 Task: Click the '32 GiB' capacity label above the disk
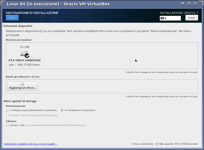25,47
